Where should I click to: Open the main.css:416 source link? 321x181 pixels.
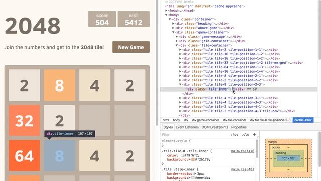[243, 151]
